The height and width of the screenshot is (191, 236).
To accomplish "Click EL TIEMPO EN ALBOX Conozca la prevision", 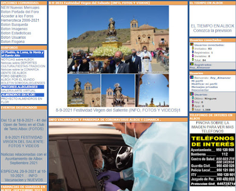I will (x=212, y=28).
